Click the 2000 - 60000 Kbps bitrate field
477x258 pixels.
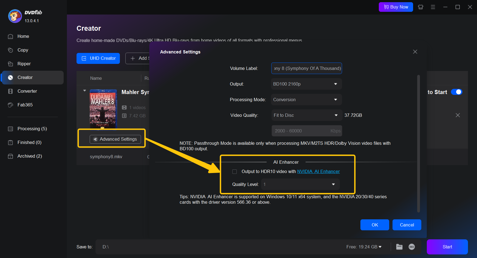307,131
